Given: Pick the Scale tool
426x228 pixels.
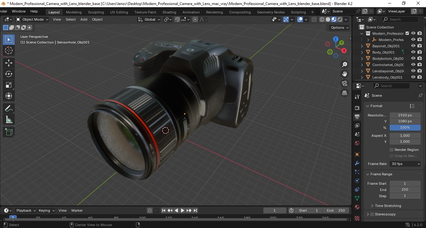Looking at the screenshot, I should pyautogui.click(x=9, y=85).
